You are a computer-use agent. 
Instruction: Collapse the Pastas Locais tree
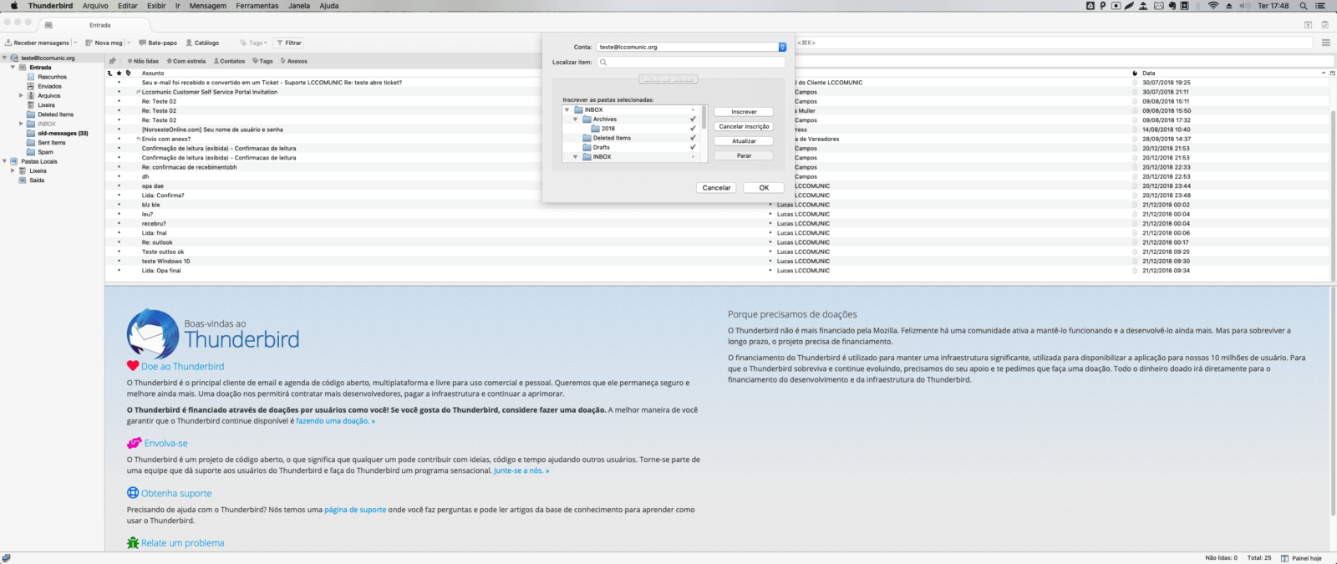[4, 161]
